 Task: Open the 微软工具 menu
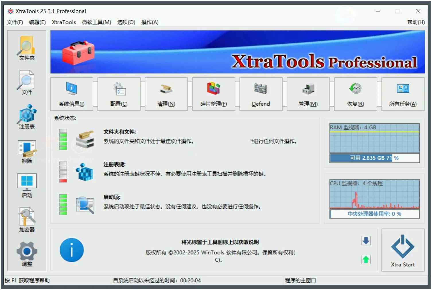pos(96,22)
